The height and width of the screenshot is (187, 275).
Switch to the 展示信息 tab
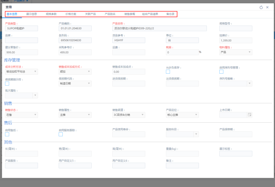(x=31, y=14)
